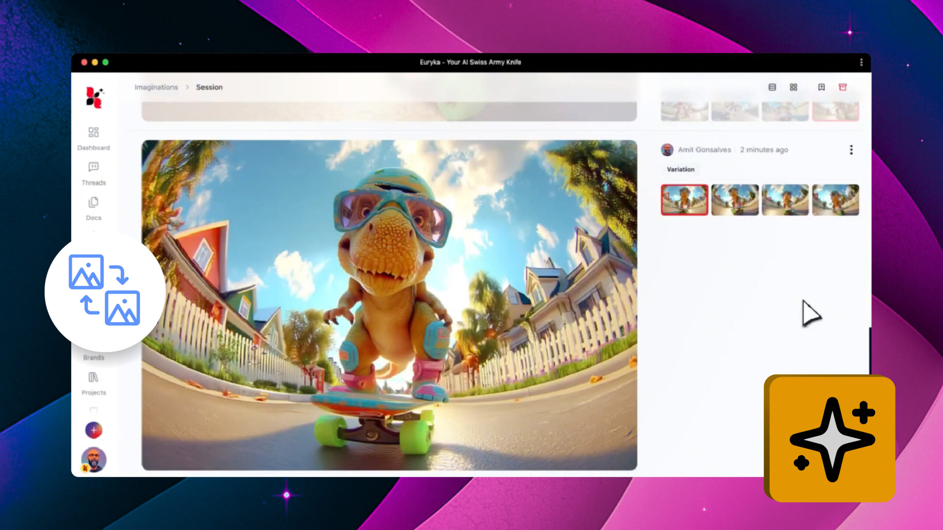Click the Session breadcrumb item

coord(209,87)
